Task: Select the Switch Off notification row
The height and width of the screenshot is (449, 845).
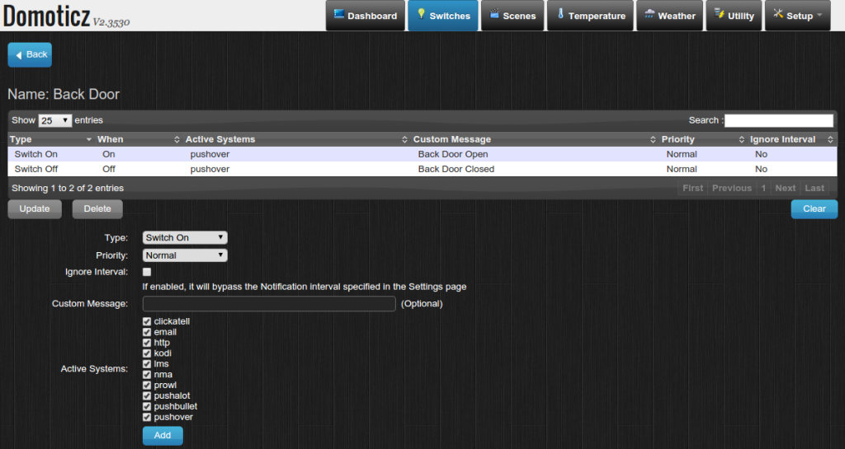Action: pyautogui.click(x=422, y=169)
